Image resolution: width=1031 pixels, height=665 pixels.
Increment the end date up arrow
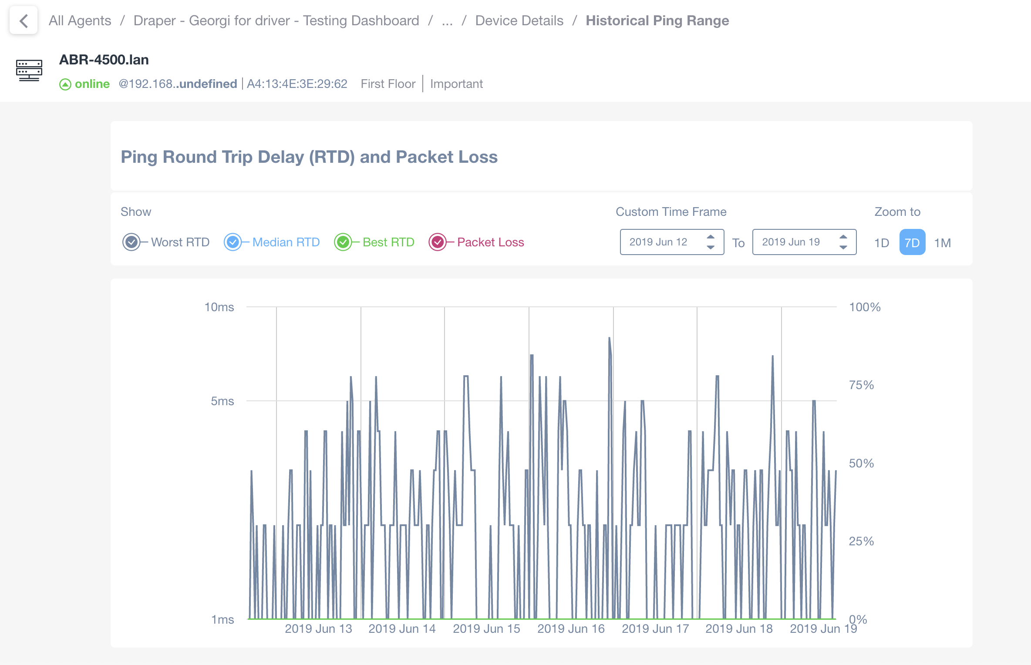click(843, 237)
